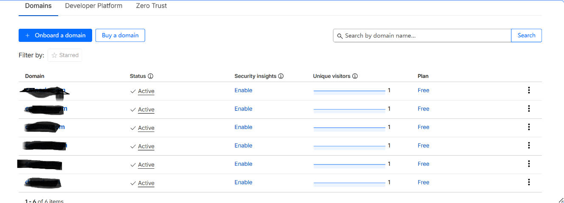Open three-dot menu for last domain row
This screenshot has width=564, height=203.
[529, 182]
